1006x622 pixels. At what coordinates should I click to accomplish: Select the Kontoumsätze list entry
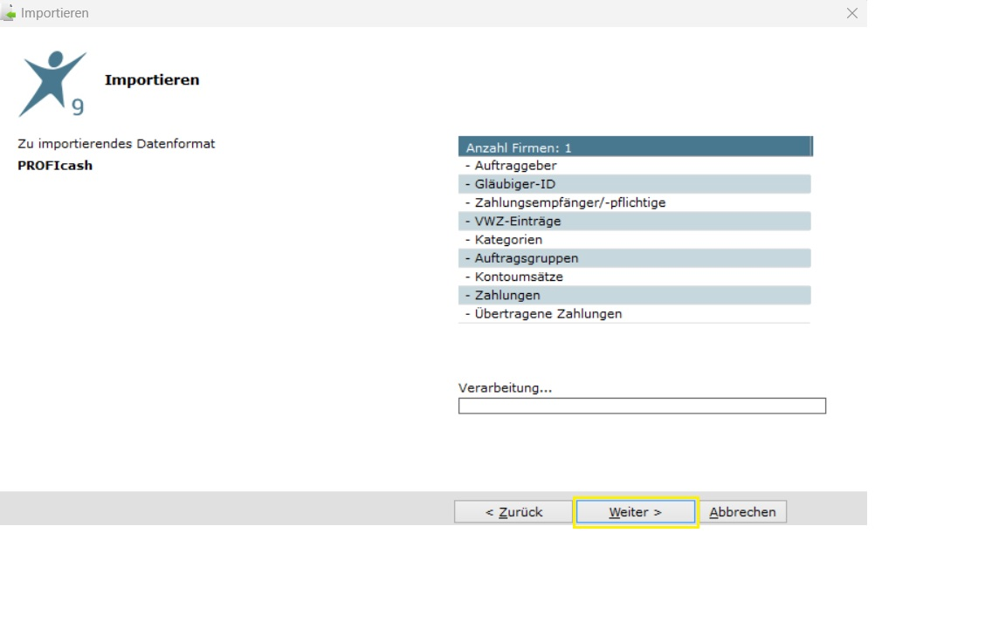(635, 277)
